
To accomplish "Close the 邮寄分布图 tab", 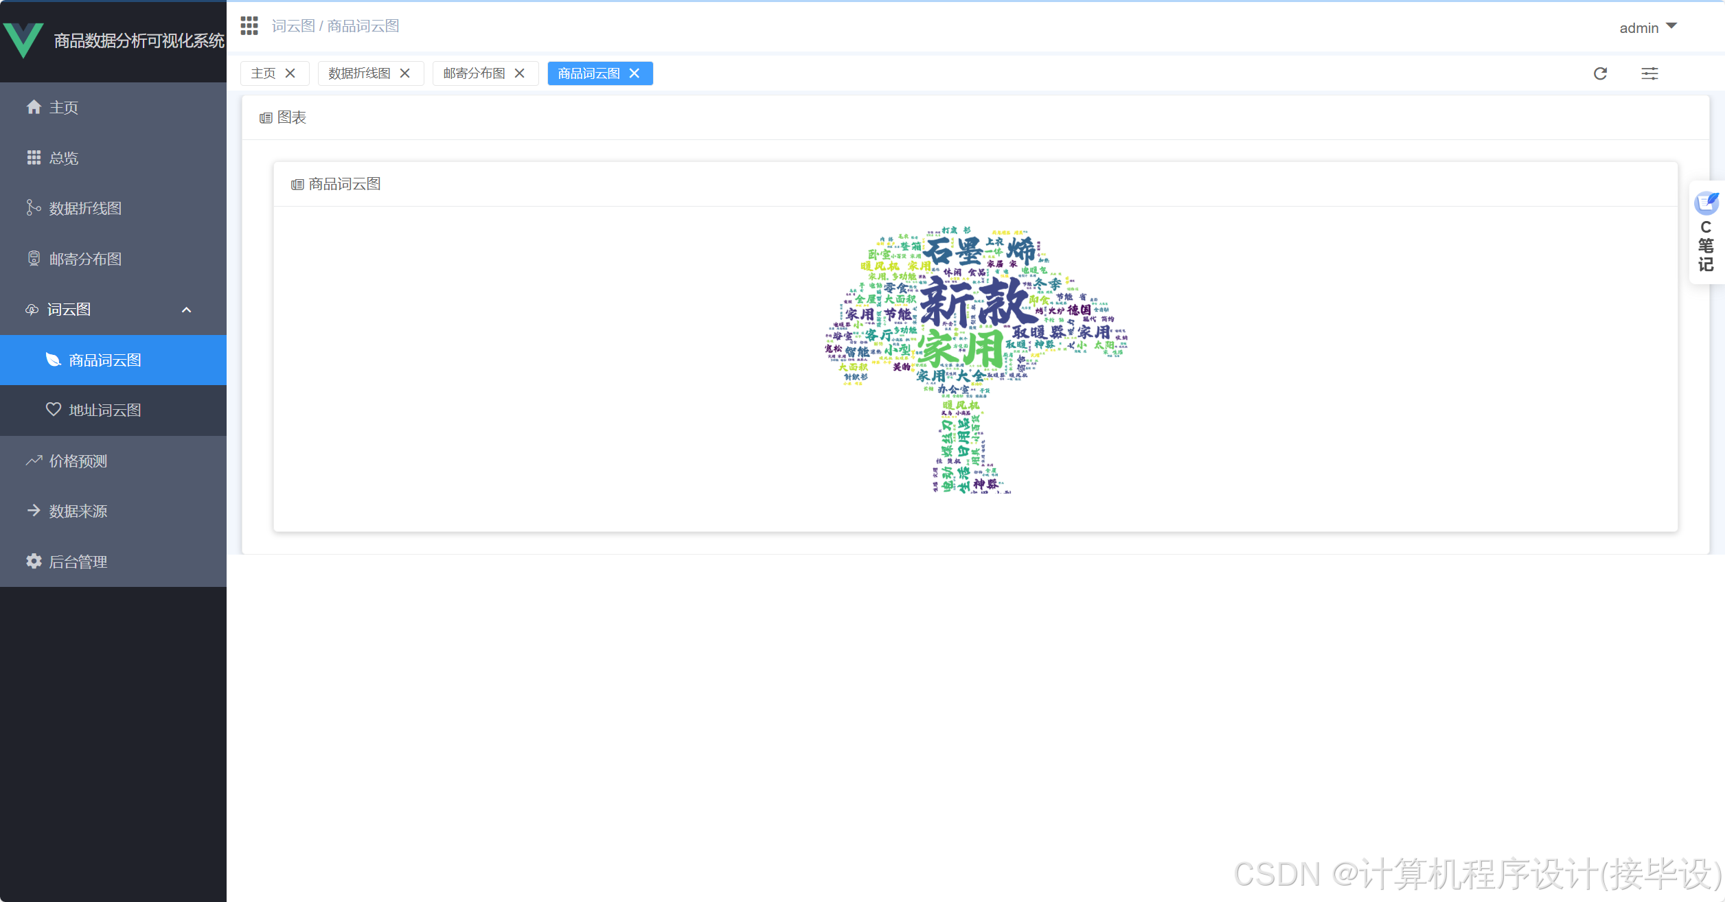I will (x=520, y=73).
